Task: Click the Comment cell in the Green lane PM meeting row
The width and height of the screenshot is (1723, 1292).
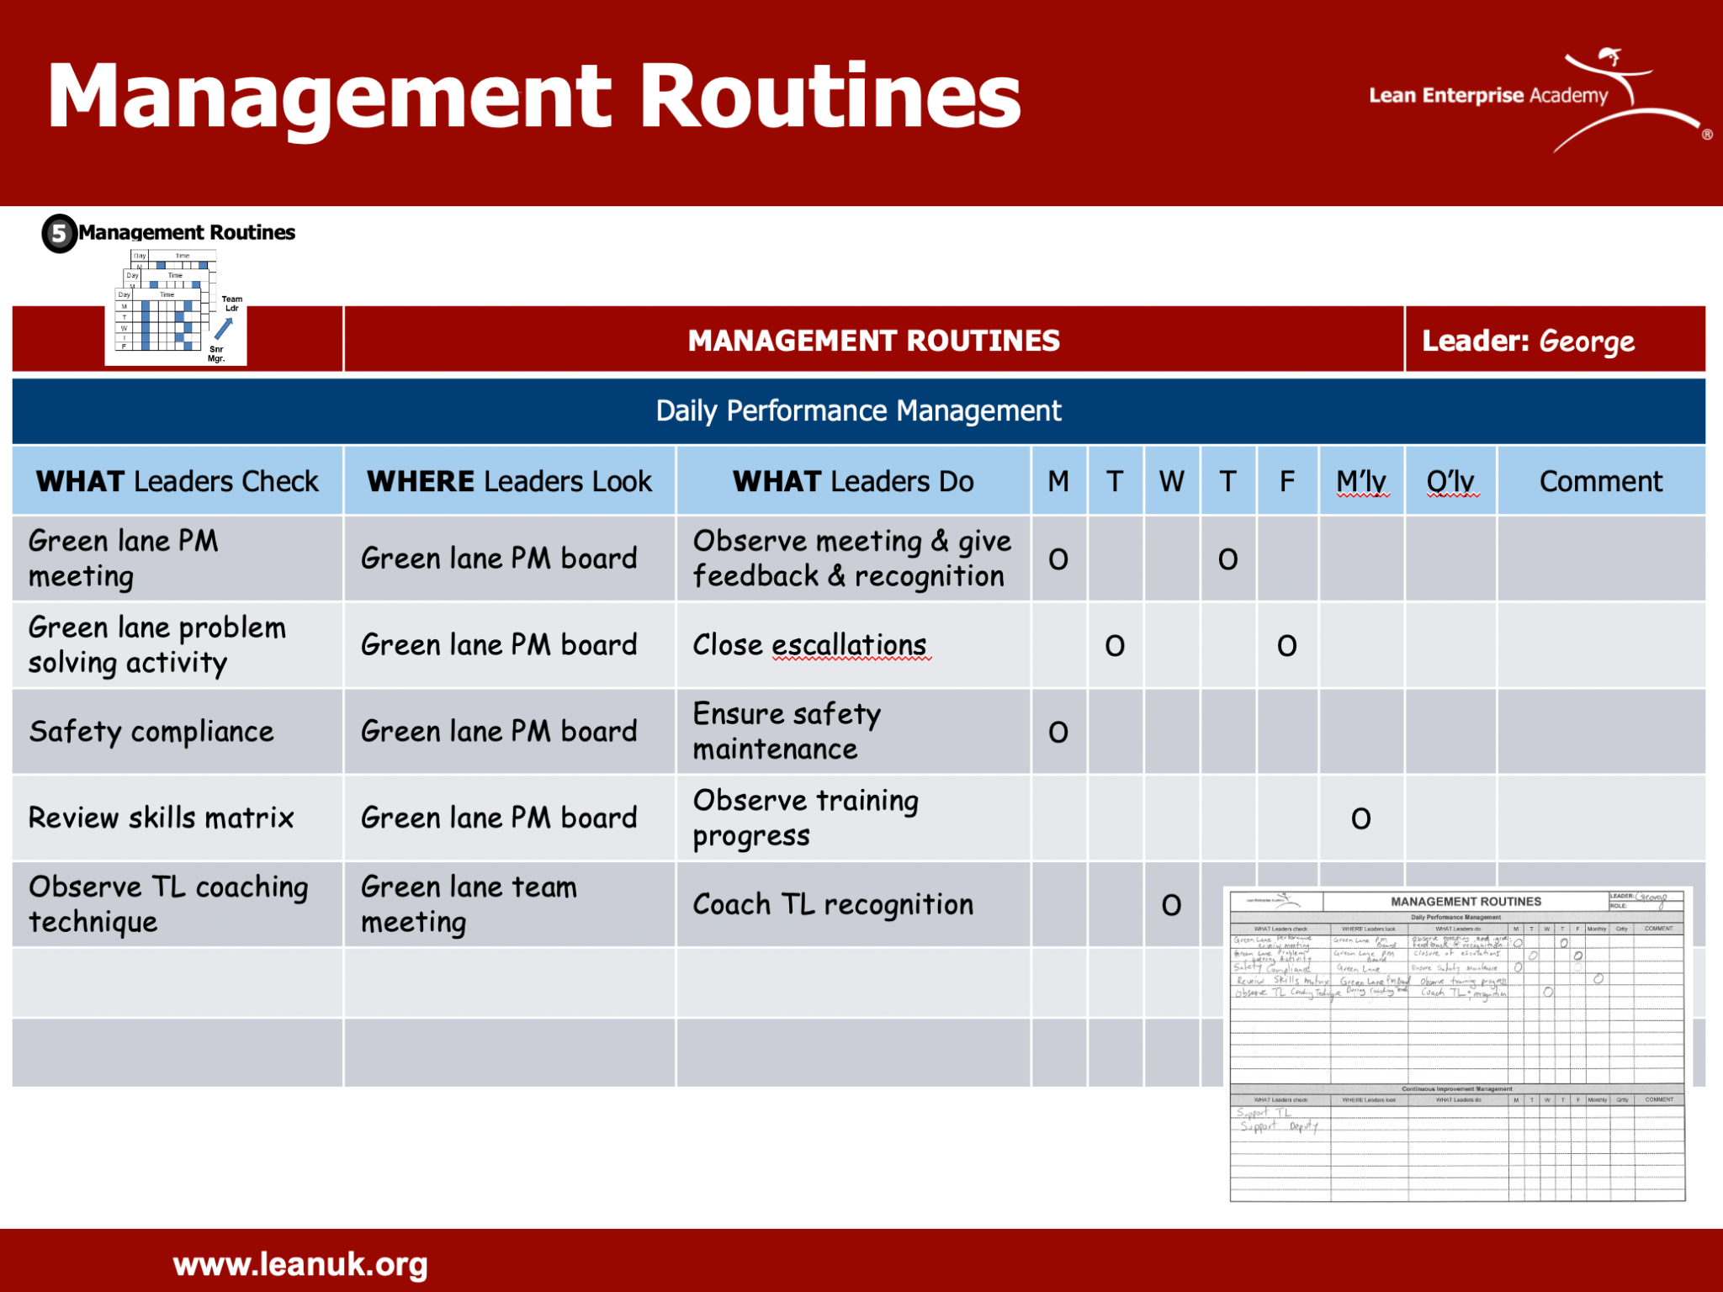Action: coord(1601,559)
